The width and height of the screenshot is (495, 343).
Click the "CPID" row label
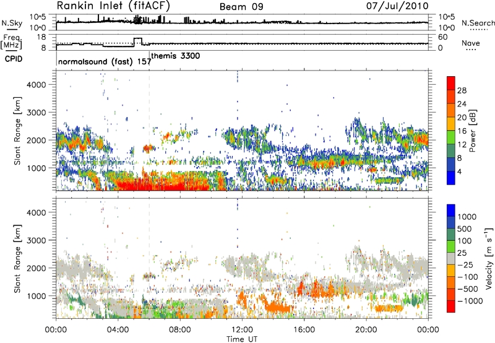point(13,59)
